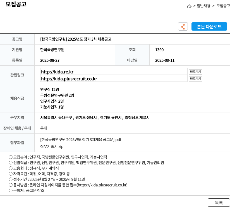This screenshot has width=230, height=207.
Task: Open 일반채용 breadcrumb link
Action: point(203,6)
